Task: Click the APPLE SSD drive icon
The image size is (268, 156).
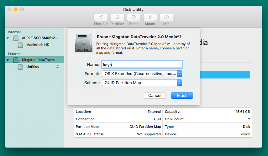Action: tap(16, 38)
